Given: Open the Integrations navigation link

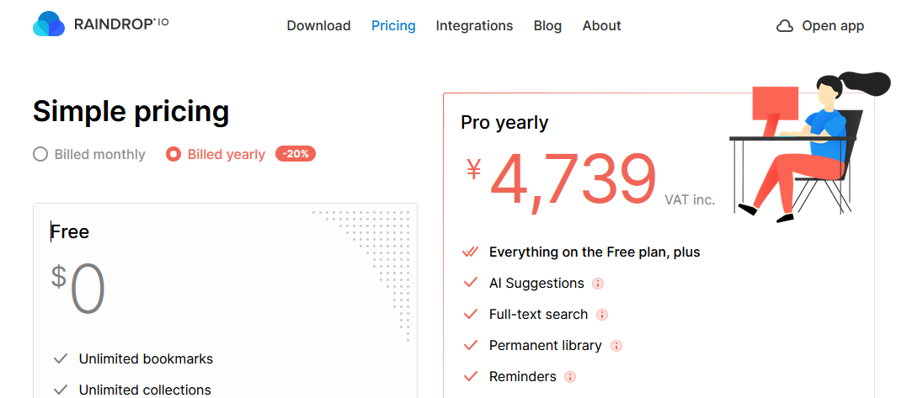Looking at the screenshot, I should click(474, 26).
